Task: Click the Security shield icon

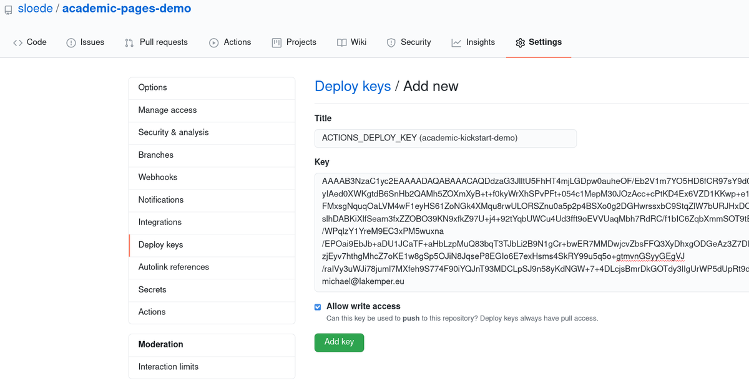Action: 393,42
